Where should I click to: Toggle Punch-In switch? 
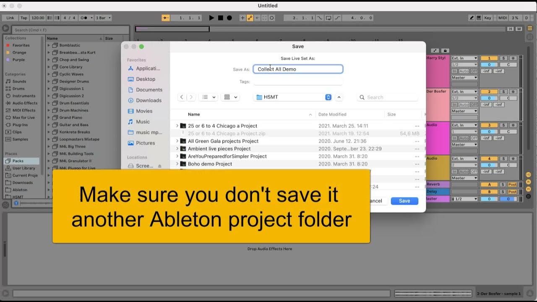click(320, 18)
